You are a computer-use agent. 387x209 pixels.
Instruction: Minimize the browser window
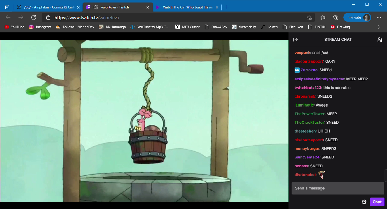(354, 4)
